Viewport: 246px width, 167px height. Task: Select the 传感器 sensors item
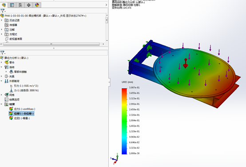13,25
